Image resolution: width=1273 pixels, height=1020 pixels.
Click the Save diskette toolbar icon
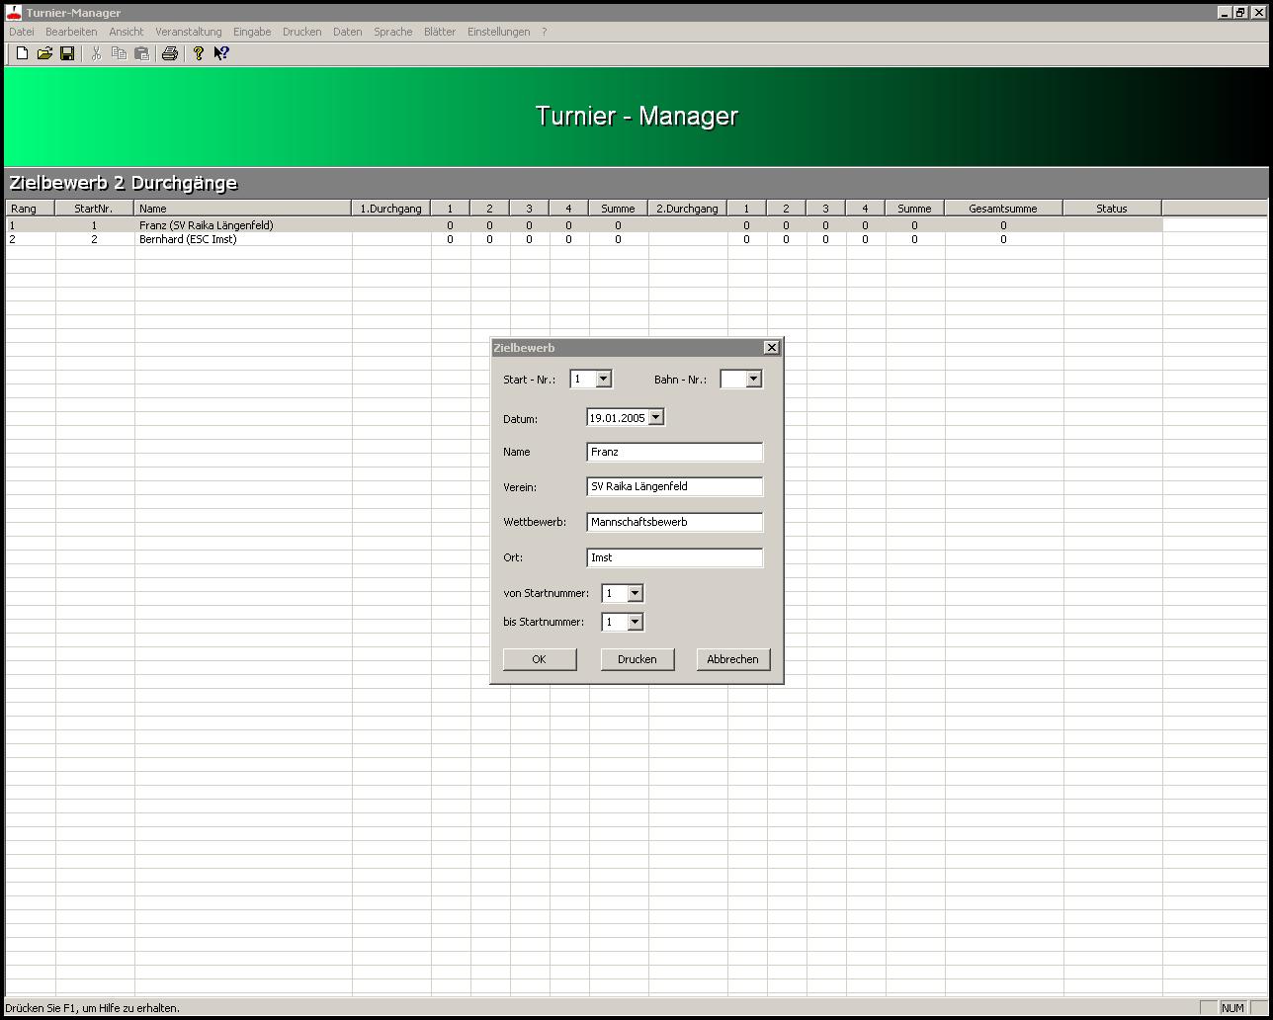pos(67,53)
